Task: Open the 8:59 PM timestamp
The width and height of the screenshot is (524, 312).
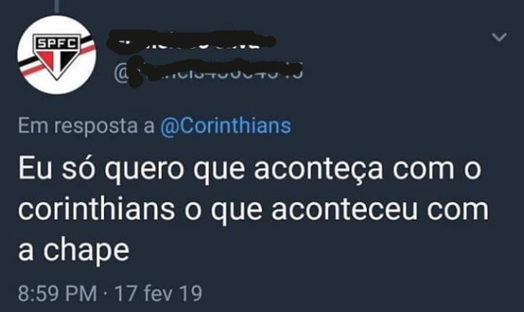Action: click(x=57, y=293)
